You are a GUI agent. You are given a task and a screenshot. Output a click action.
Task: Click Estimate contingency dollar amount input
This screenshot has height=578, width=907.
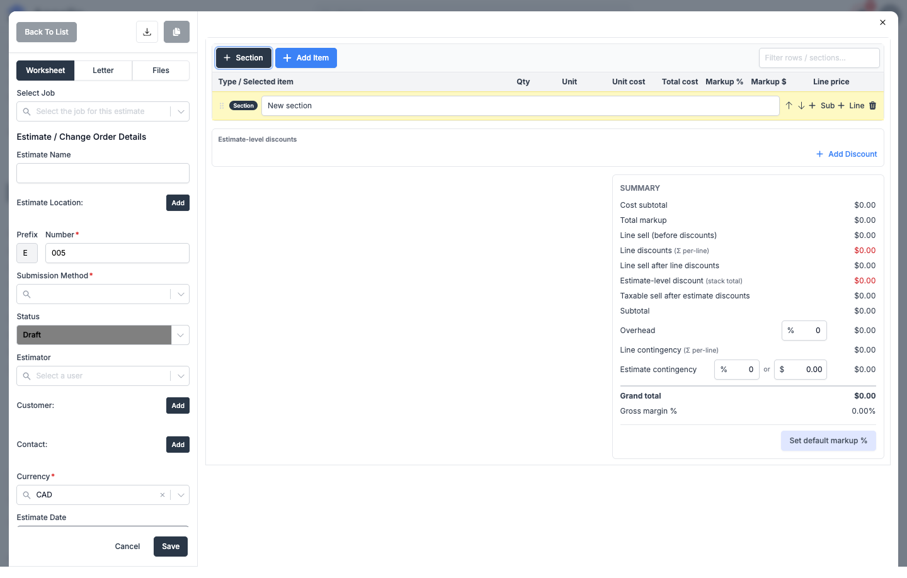pyautogui.click(x=801, y=370)
